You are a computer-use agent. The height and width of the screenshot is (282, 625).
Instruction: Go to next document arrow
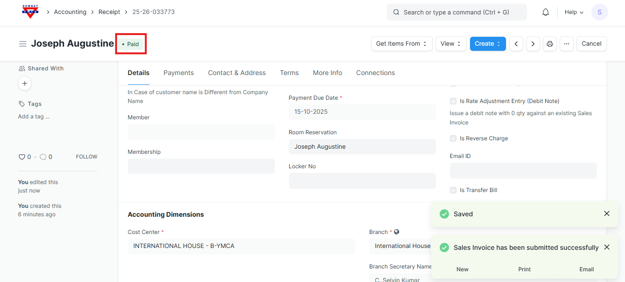[x=533, y=44]
